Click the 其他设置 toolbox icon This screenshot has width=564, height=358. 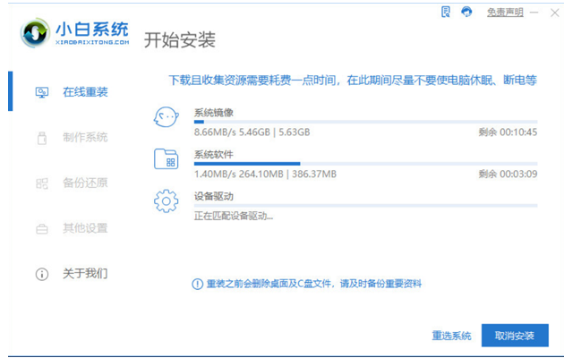42,228
